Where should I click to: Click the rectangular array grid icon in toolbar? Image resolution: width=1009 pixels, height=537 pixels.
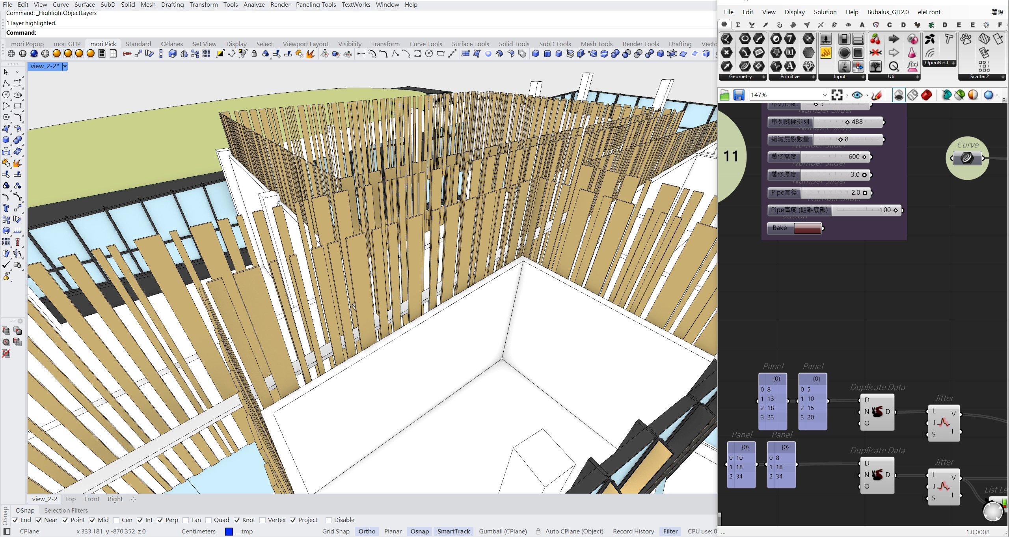(207, 54)
